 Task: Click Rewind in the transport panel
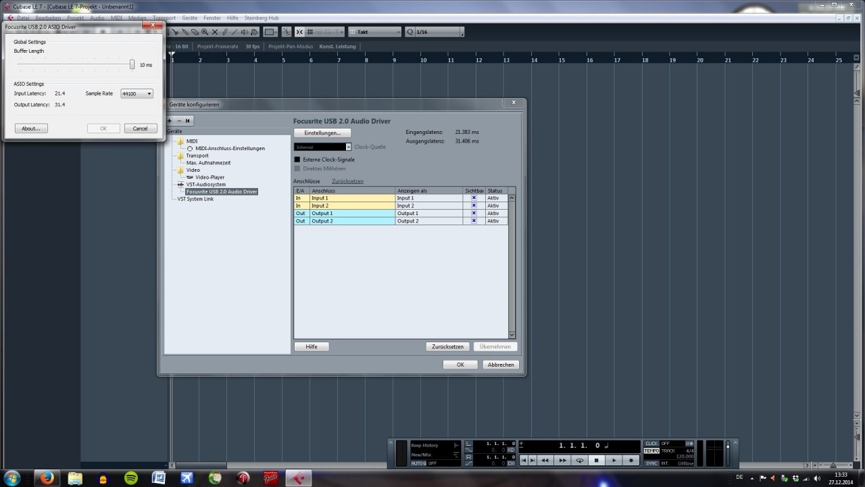coord(545,460)
